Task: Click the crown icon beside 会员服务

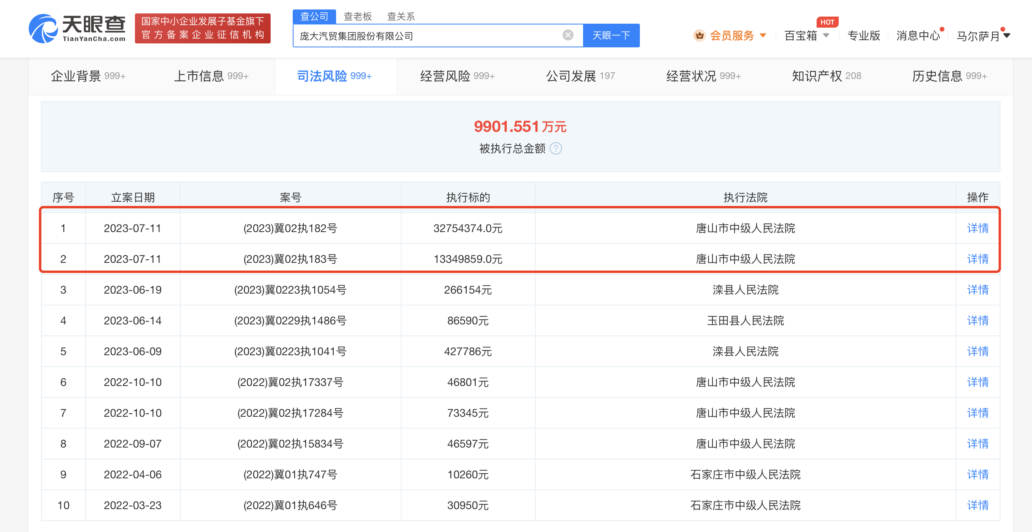Action: click(x=699, y=36)
